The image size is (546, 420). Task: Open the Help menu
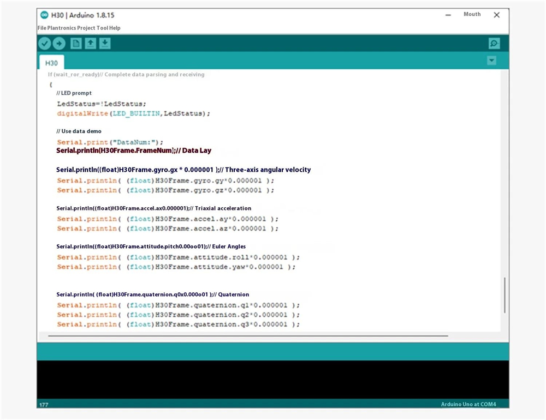coord(115,28)
